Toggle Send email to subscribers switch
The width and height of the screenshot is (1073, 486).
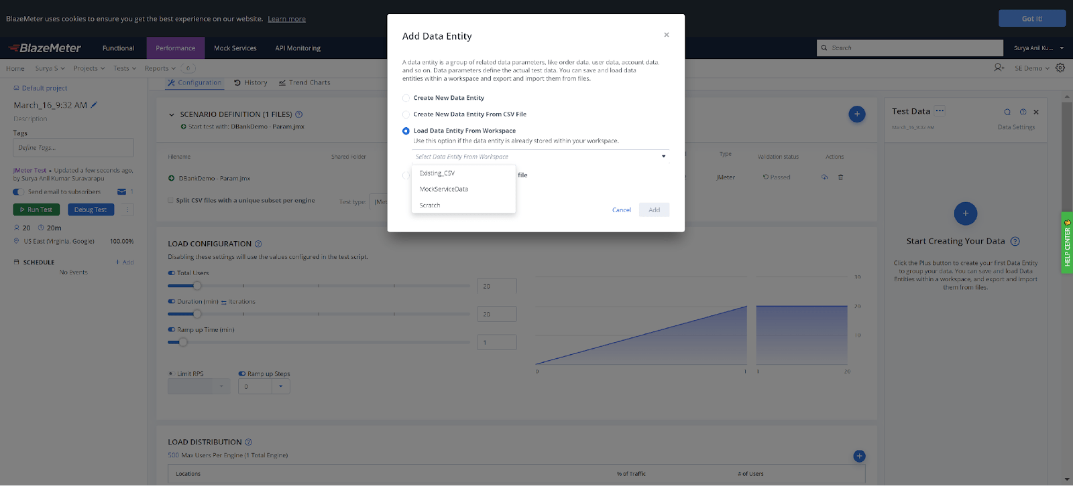(x=19, y=192)
